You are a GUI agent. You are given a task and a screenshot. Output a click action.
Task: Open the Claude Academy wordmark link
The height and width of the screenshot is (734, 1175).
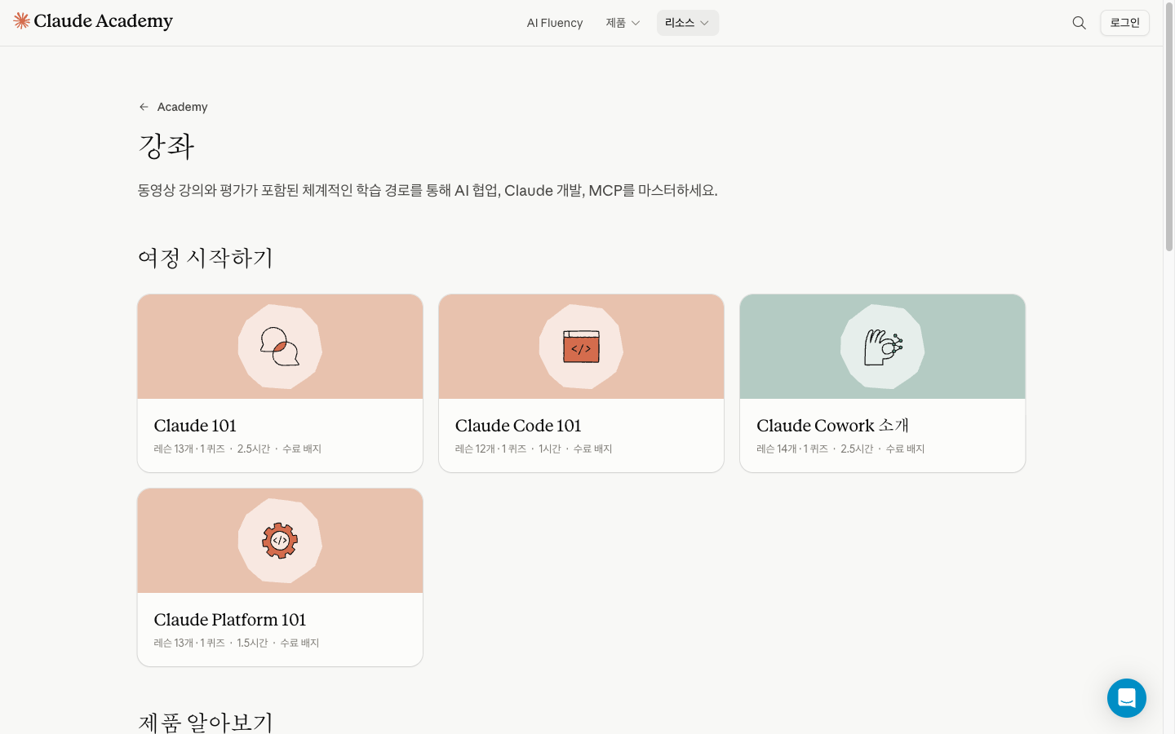(x=104, y=21)
